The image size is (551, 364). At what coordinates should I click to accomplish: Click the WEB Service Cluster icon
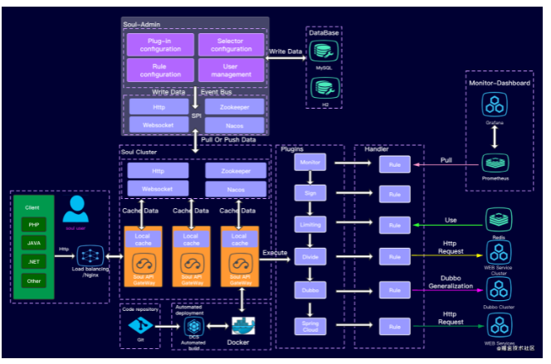pos(499,252)
